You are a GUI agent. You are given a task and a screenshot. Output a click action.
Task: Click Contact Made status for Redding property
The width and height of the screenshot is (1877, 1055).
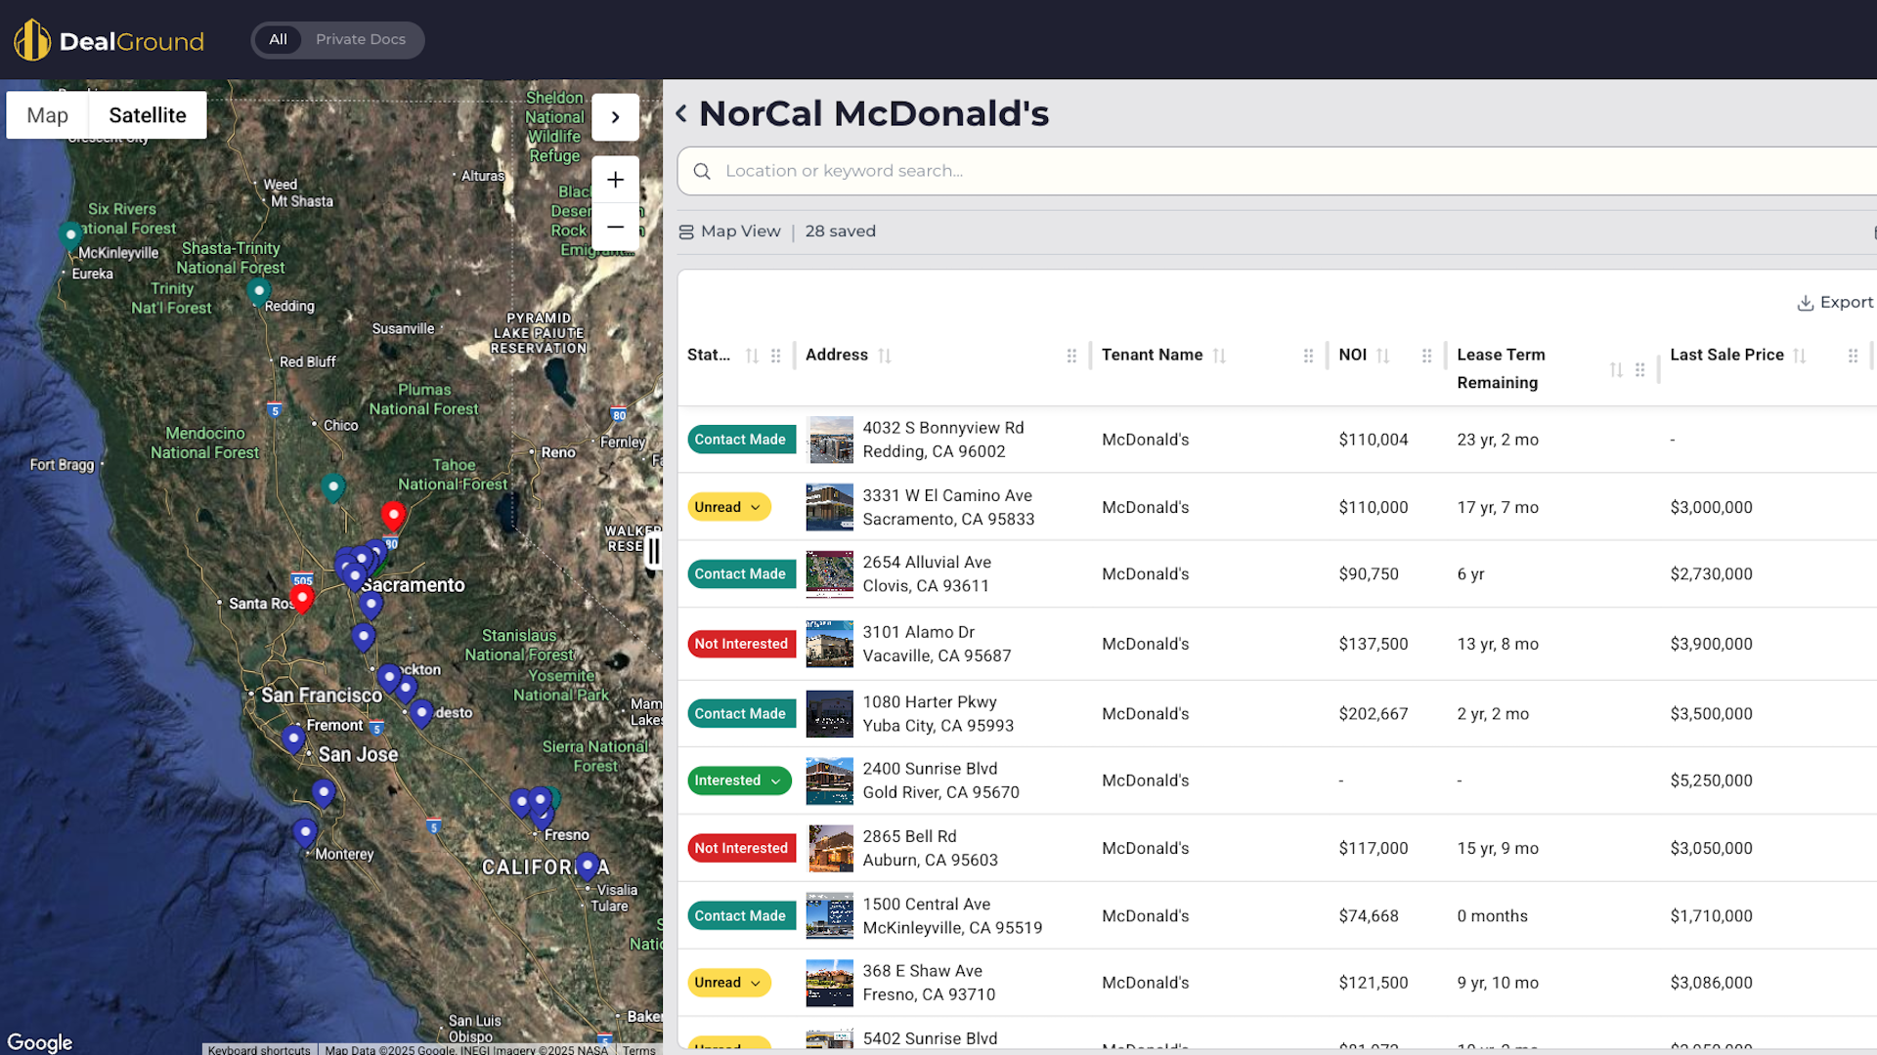[740, 440]
